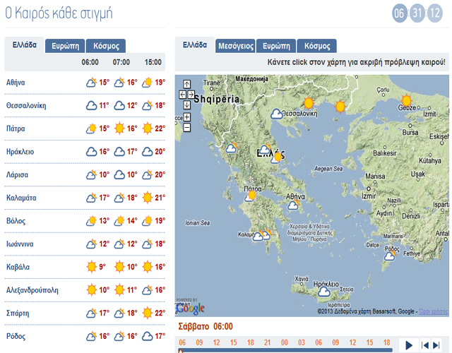452x353 pixels.
Task: Play the forecast timeline animation
Action: coord(408,345)
